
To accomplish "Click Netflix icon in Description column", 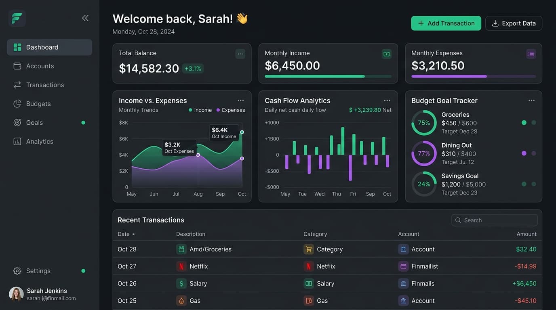I will tap(181, 266).
